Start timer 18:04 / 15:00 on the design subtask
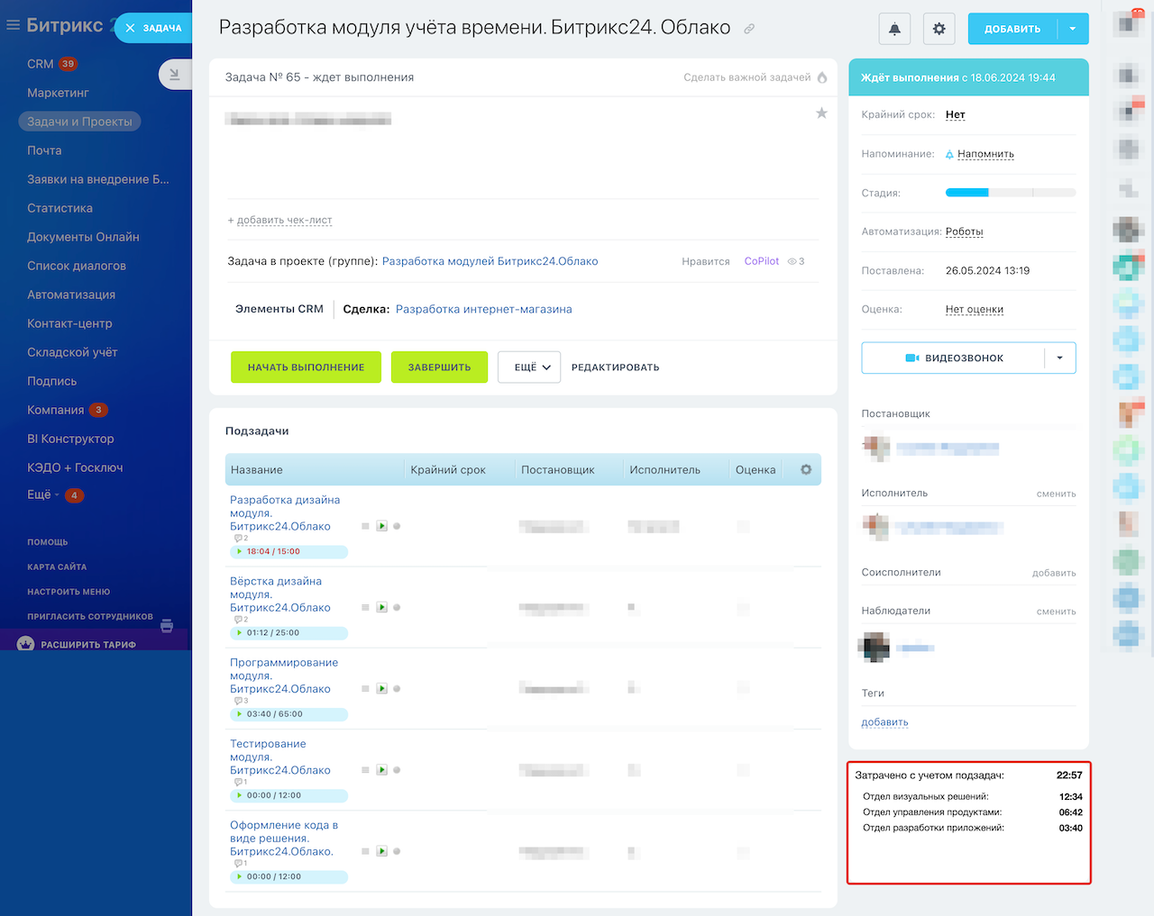 pyautogui.click(x=289, y=551)
